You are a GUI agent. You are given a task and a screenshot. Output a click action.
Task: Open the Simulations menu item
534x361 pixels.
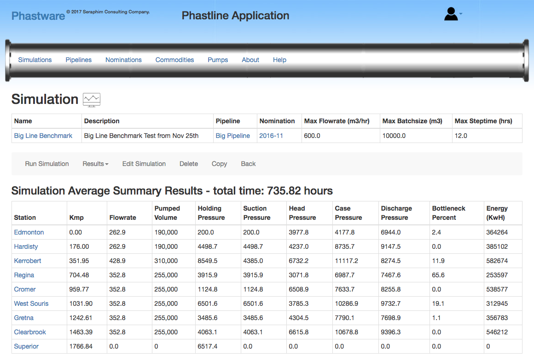coord(35,60)
